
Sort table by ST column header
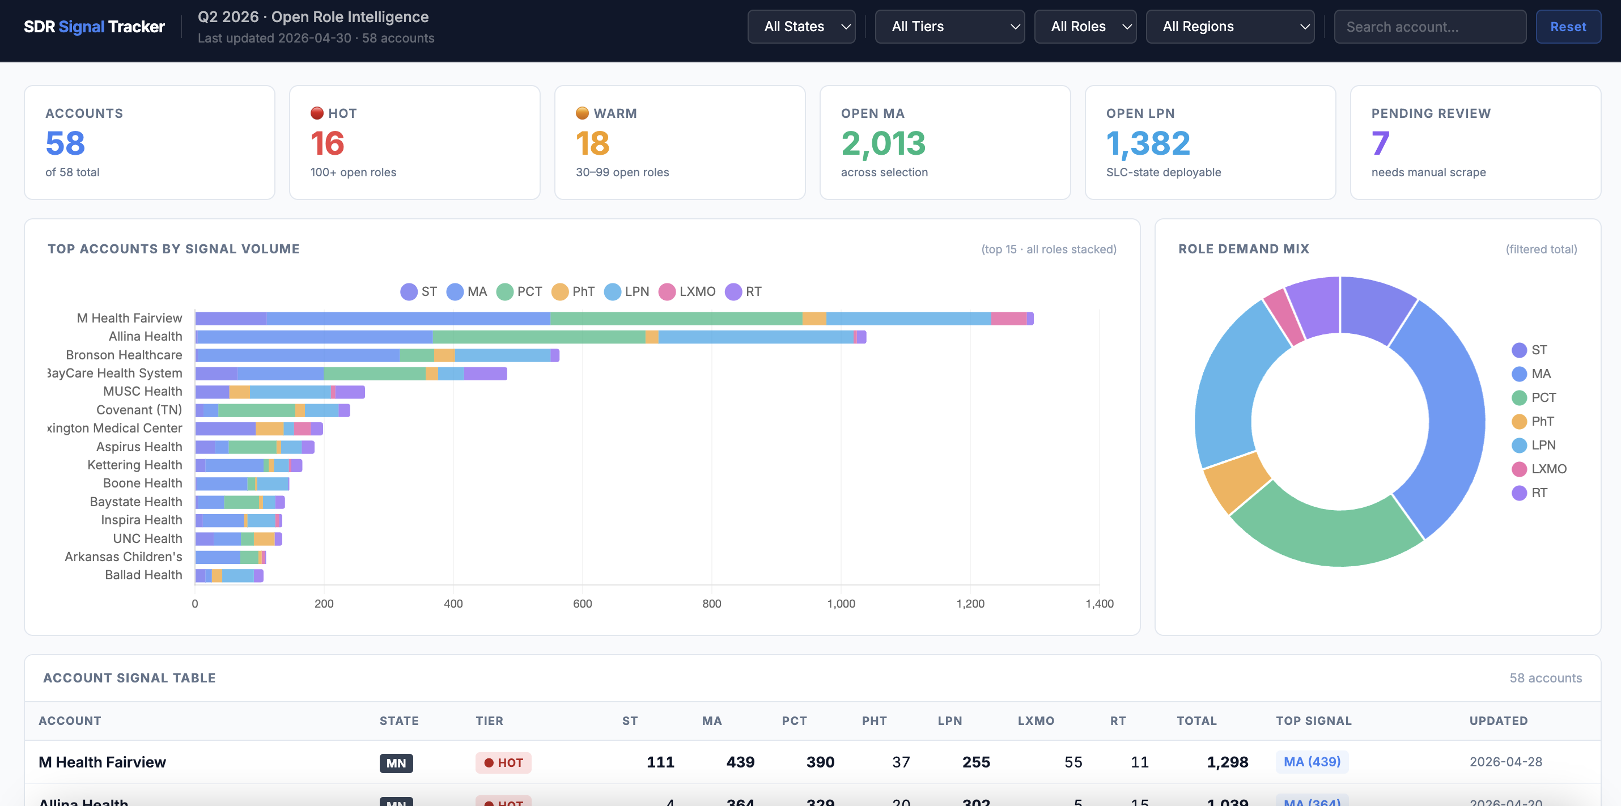click(x=630, y=721)
